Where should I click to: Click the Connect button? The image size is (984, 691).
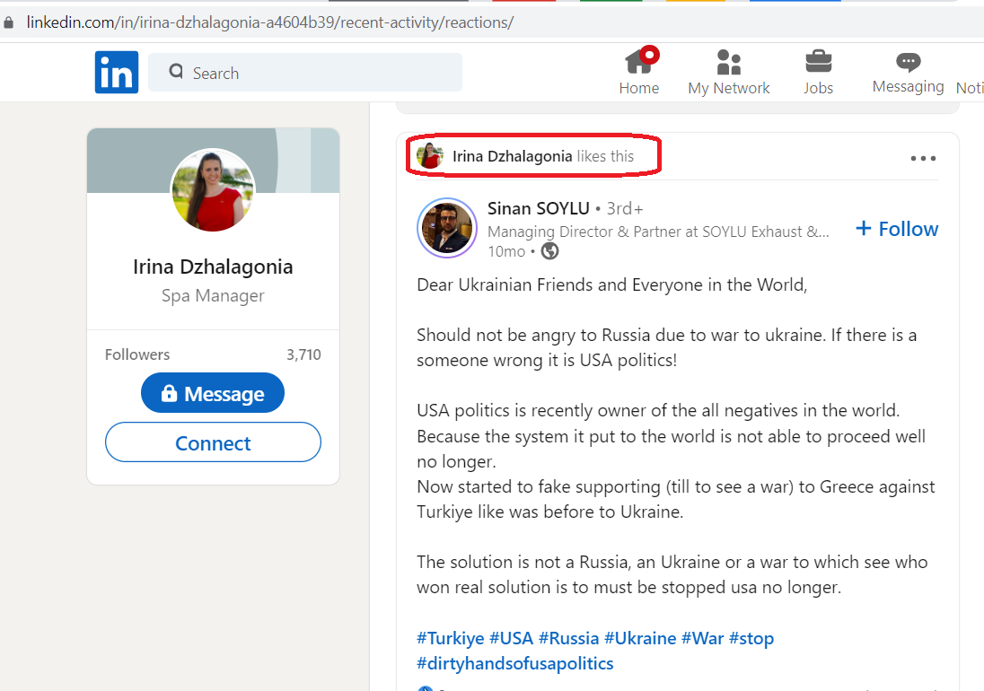(213, 442)
